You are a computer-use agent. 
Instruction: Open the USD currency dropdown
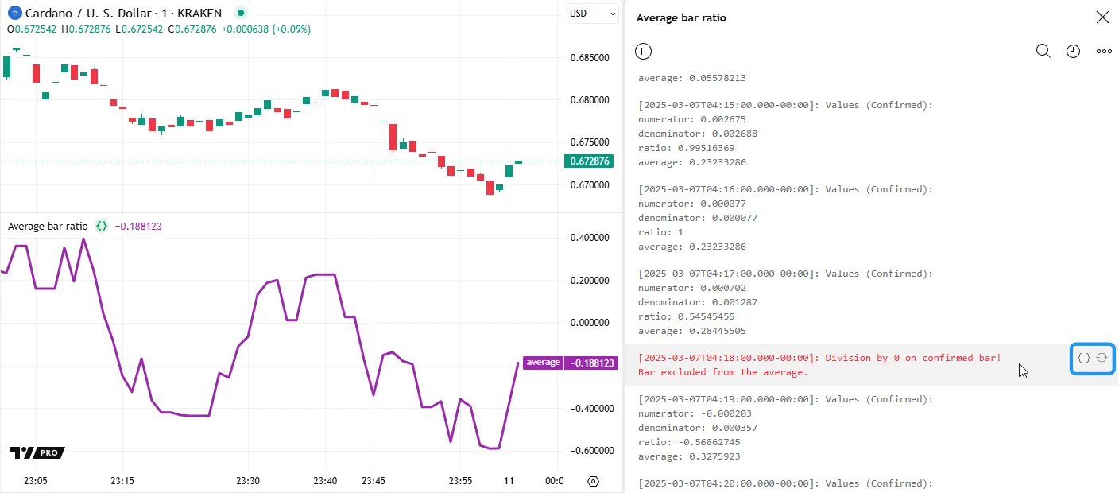pos(592,14)
